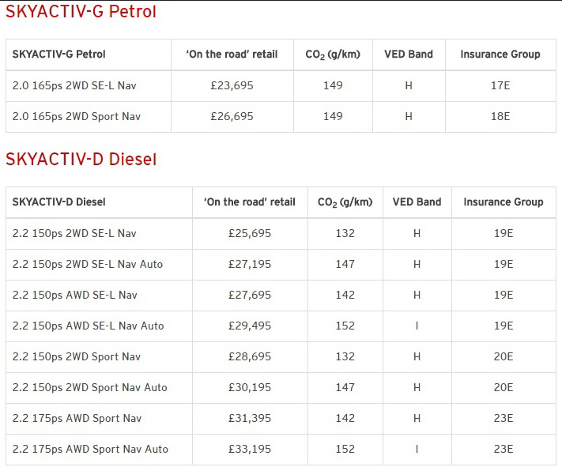Click the 2.2 175ps AWD Sport Nav Auto label
This screenshot has width=562, height=467.
pyautogui.click(x=90, y=449)
